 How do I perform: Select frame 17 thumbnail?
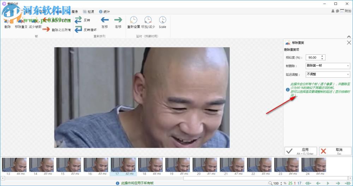click(x=123, y=165)
